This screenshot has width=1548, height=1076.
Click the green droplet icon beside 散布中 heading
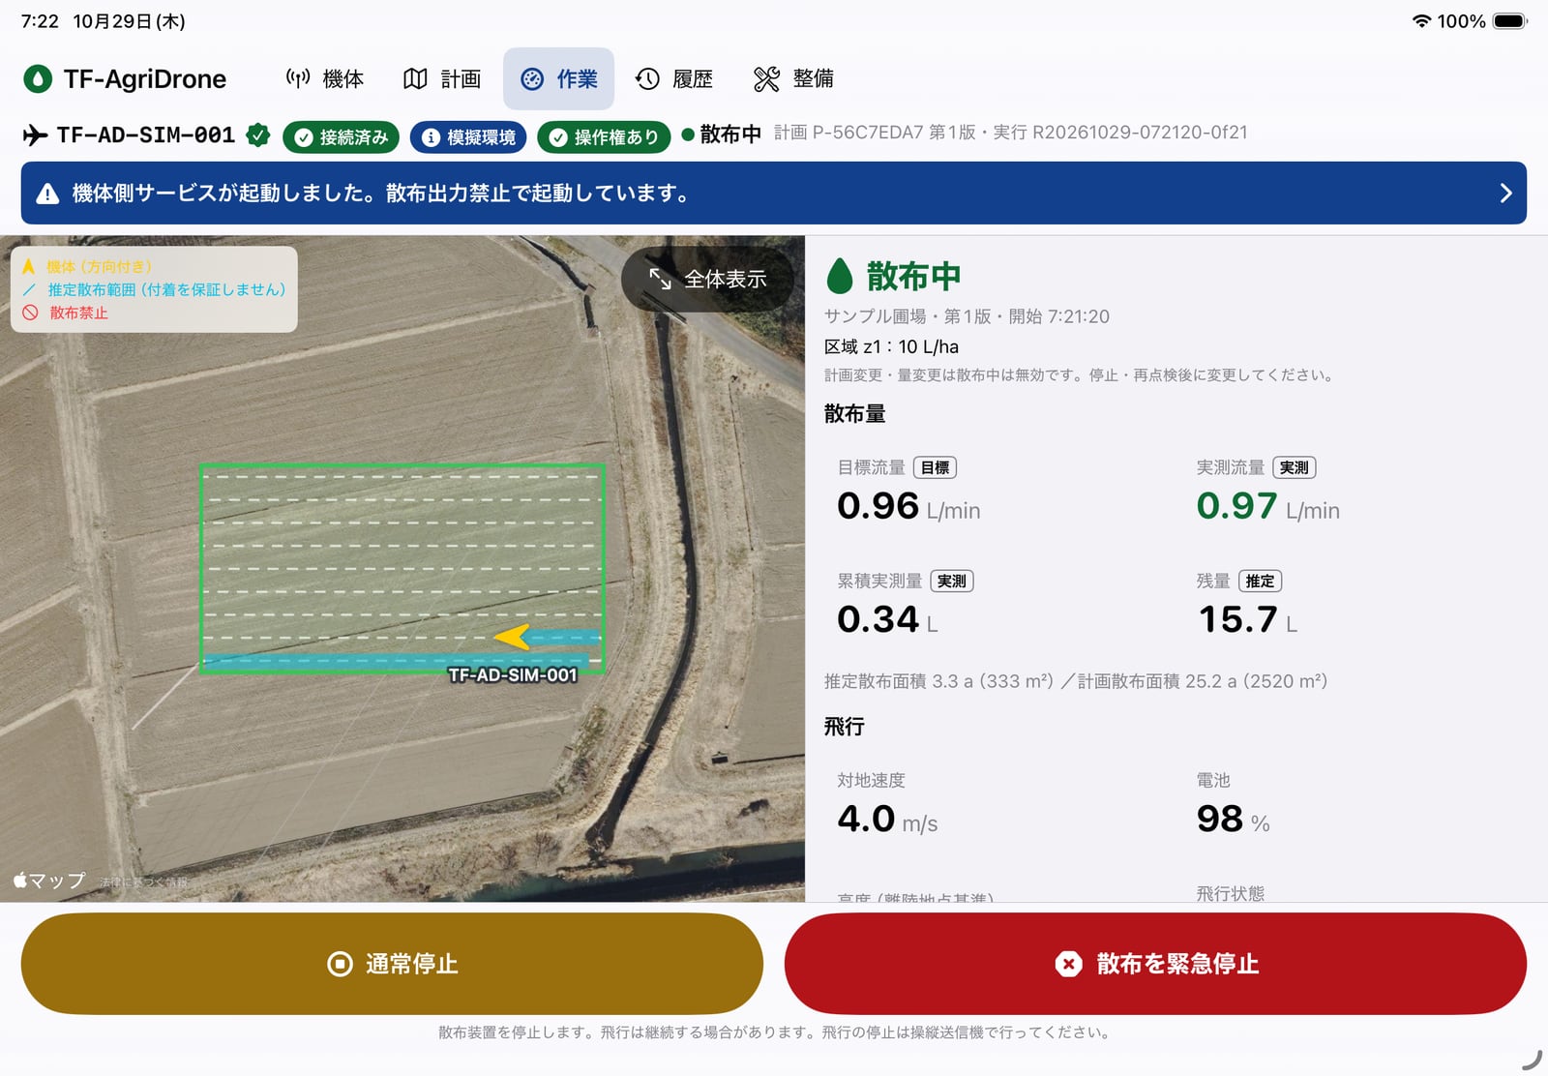[x=840, y=276]
